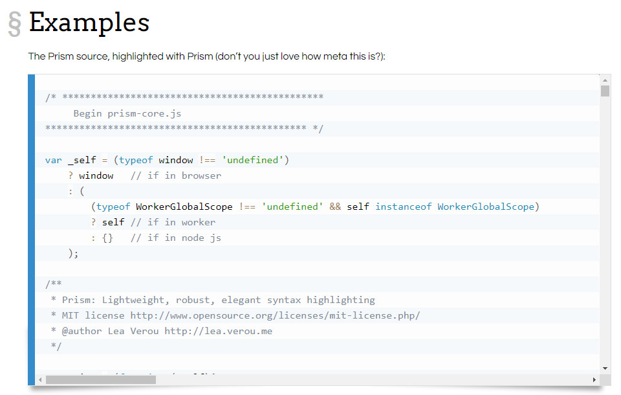This screenshot has width=621, height=395.
Task: Click the Examples heading
Action: [x=89, y=23]
